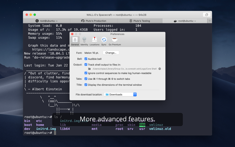Uncheck Track shell output to files

pos(86,65)
